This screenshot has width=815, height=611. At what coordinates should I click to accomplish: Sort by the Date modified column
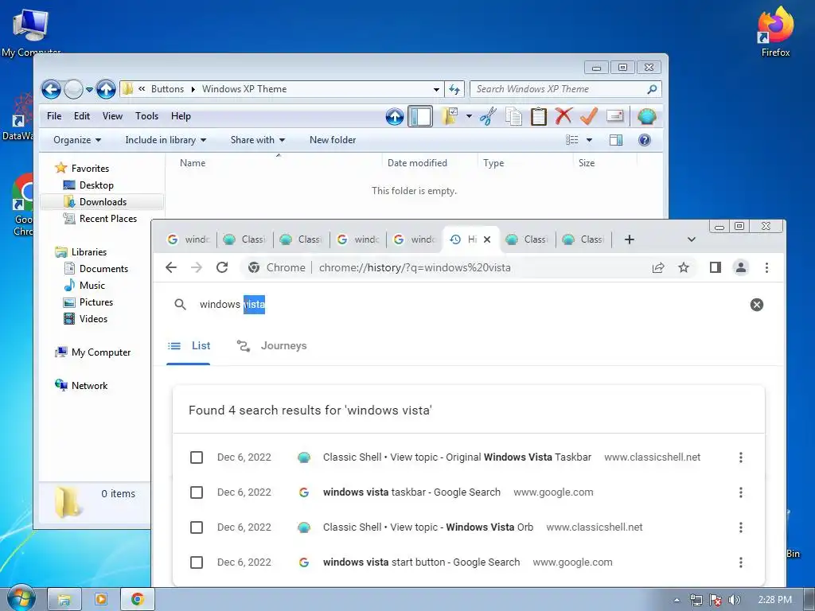[417, 163]
